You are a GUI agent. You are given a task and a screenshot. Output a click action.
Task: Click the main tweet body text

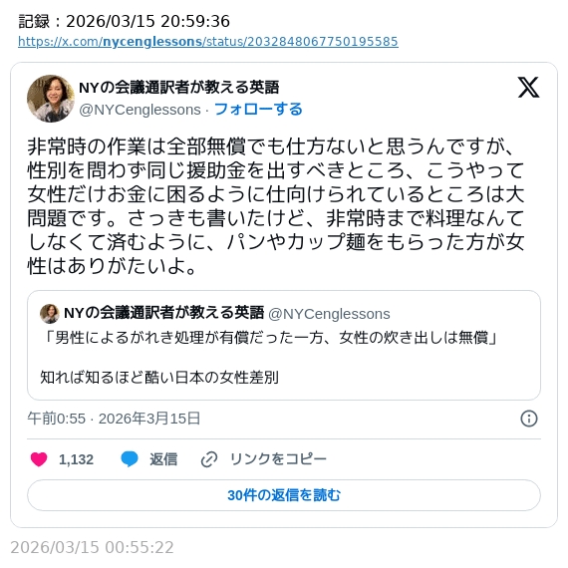(276, 206)
